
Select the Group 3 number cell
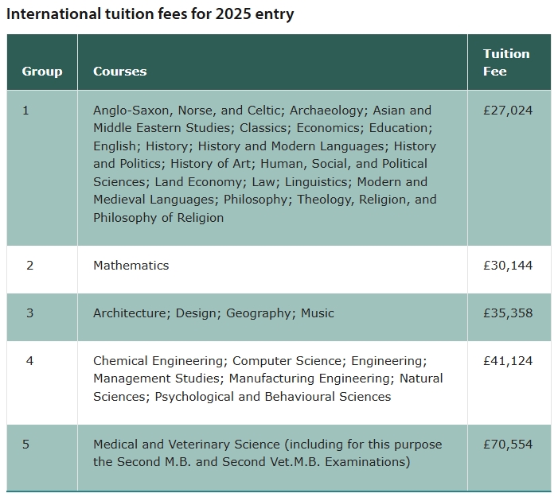pyautogui.click(x=29, y=313)
